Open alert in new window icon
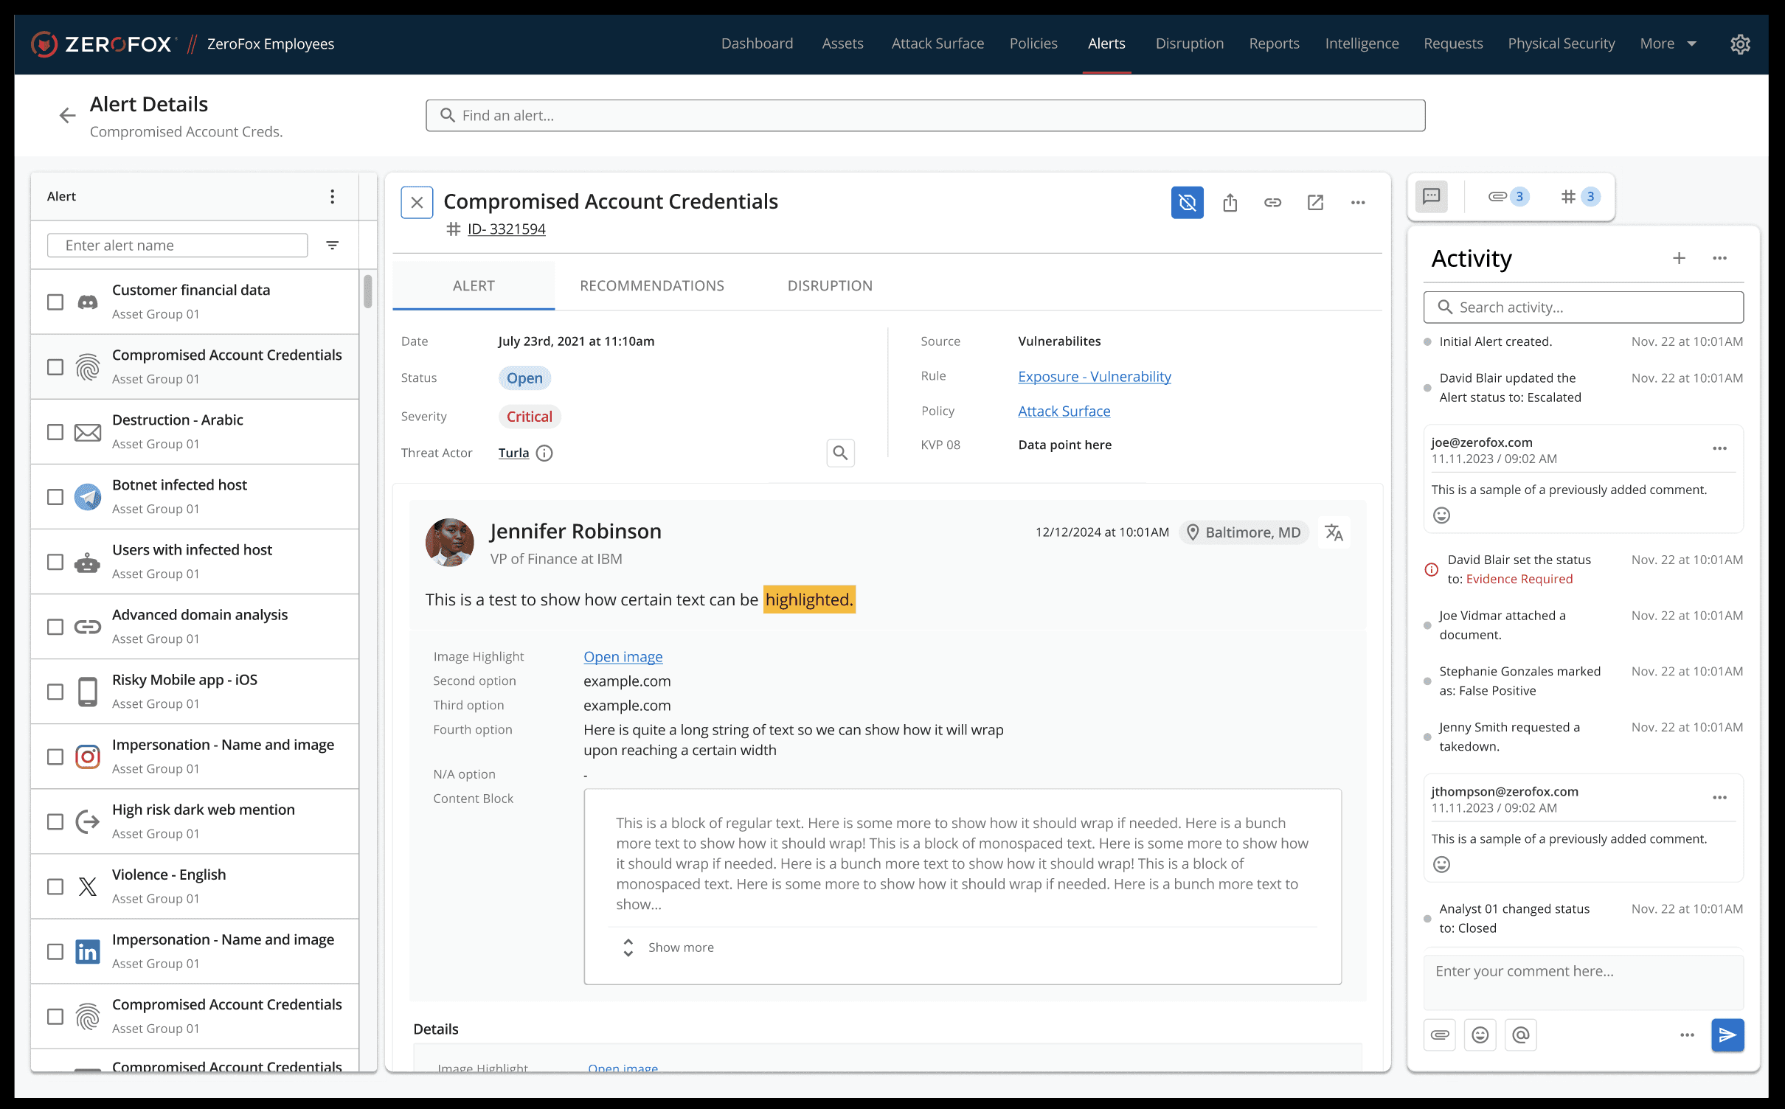1785x1109 pixels. tap(1315, 202)
